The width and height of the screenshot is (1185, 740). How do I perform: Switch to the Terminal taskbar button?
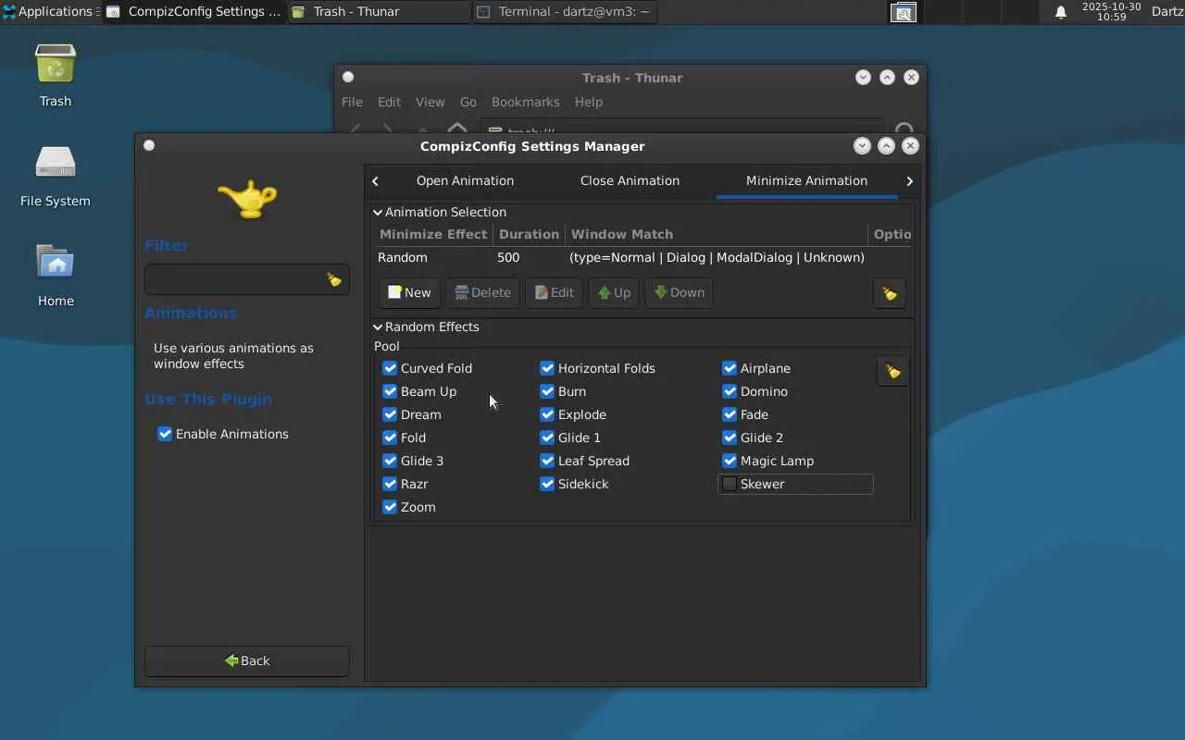[x=564, y=12]
